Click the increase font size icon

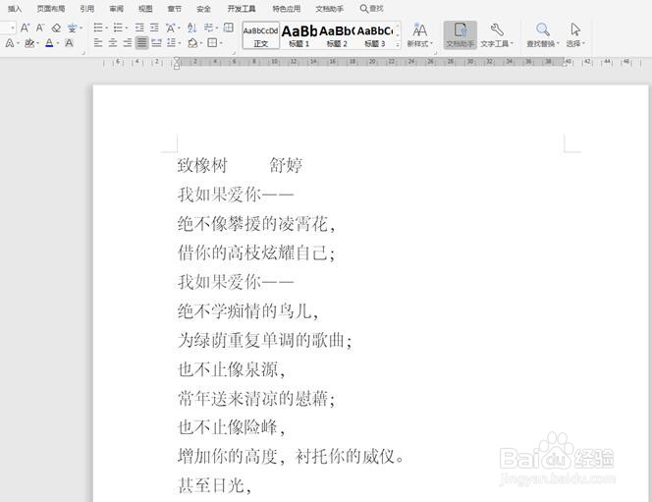pos(25,28)
